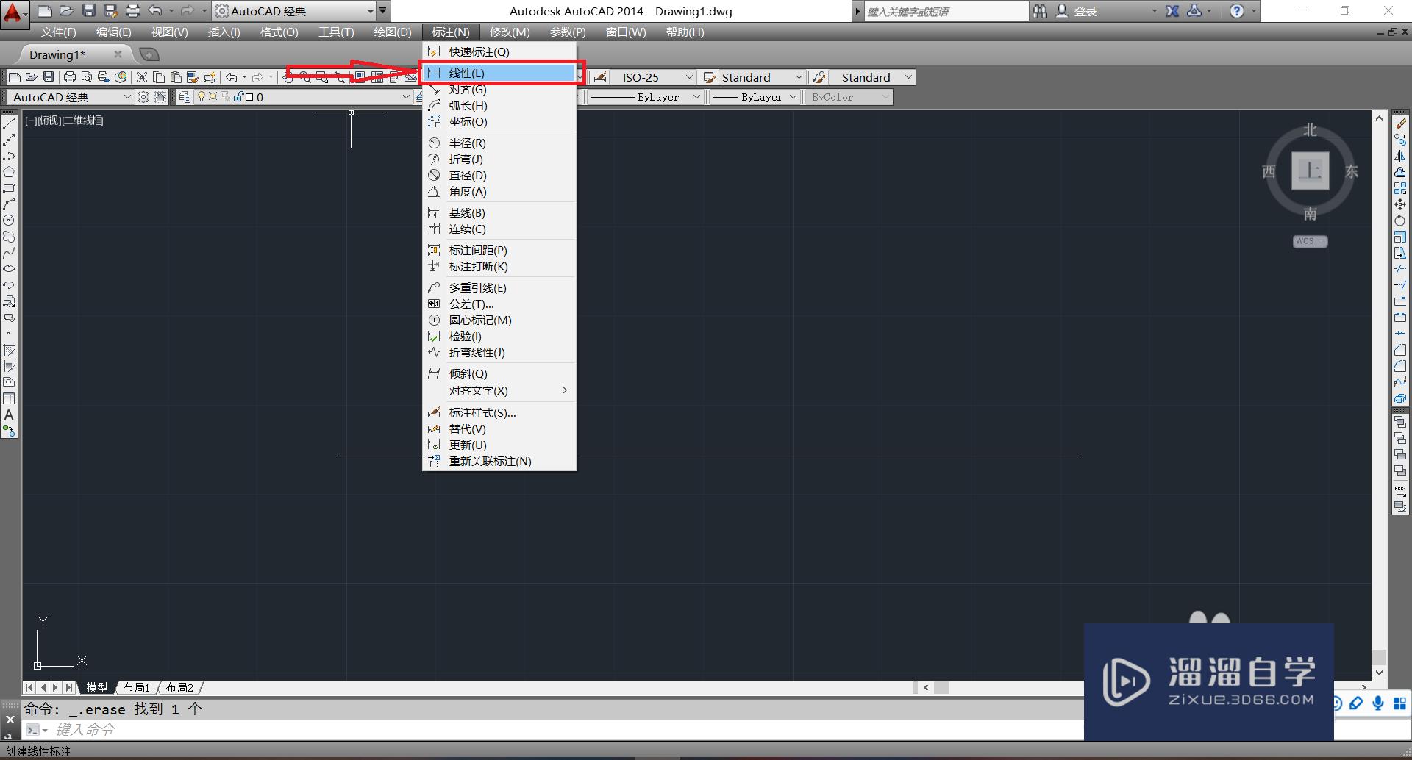Click the [-][俯视][二维线框] viewport label
1412x760 pixels.
pos(64,121)
